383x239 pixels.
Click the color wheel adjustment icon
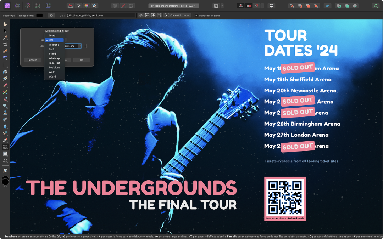coord(86,6)
